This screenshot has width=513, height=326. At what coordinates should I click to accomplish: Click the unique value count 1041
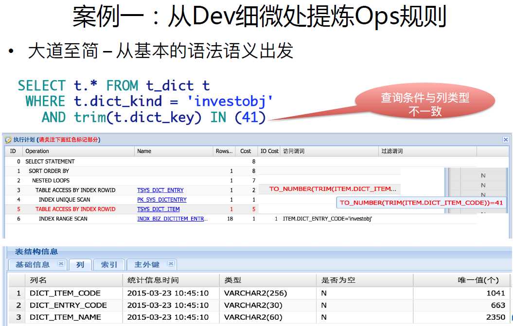tap(495, 293)
